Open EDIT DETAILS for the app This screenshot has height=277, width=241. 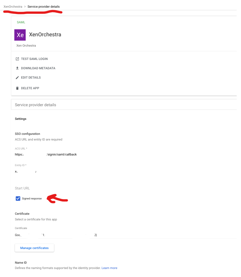tap(31, 78)
